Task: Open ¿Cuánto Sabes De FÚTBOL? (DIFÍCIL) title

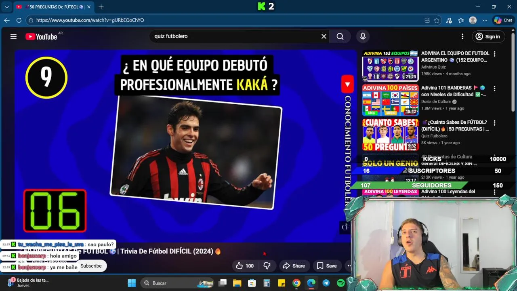Action: (455, 126)
